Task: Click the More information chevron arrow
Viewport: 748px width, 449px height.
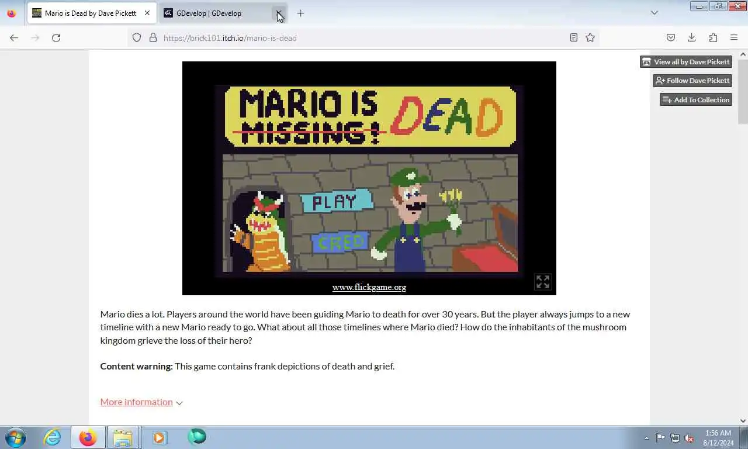Action: point(179,403)
